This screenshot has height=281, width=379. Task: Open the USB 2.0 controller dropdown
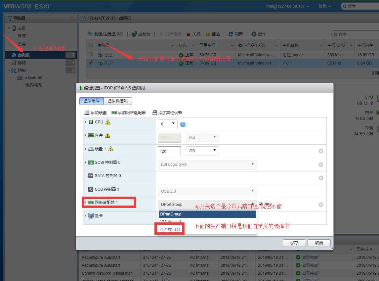207,191
